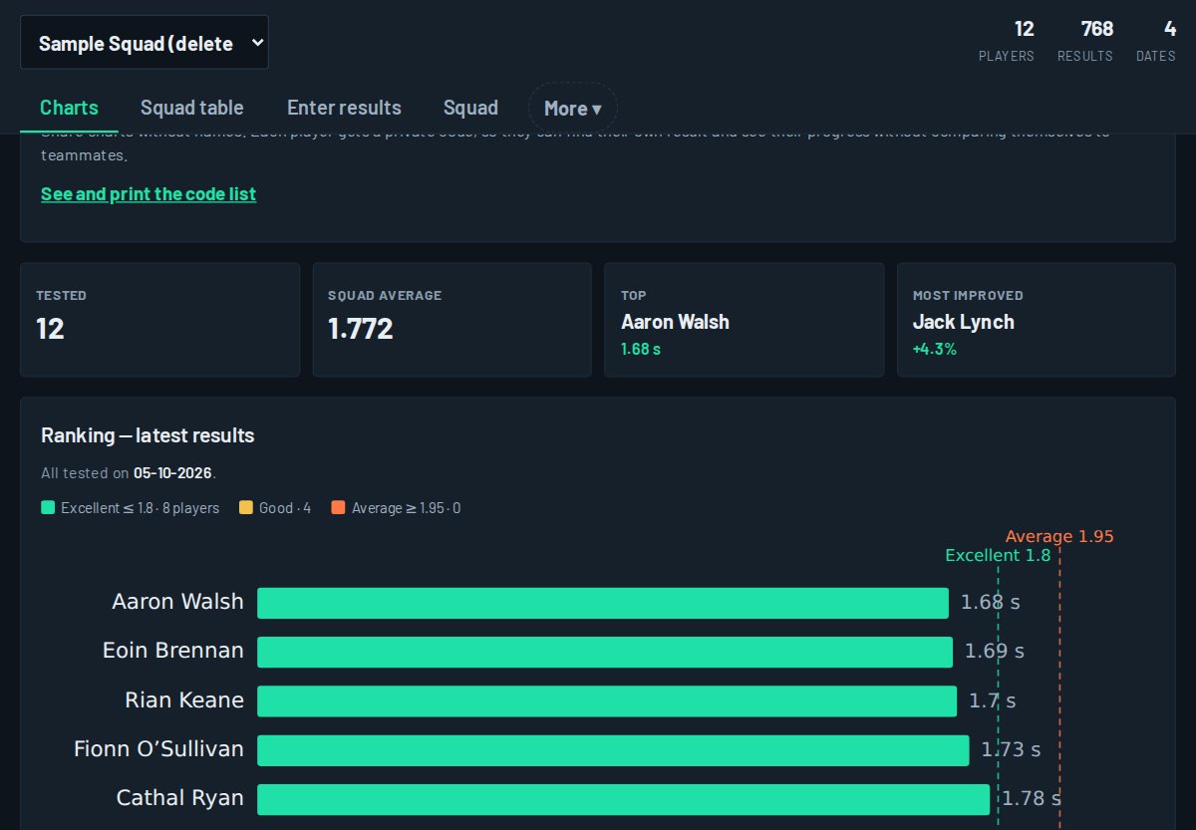Click the green Excellent legend swatch
1196x830 pixels.
pos(48,508)
